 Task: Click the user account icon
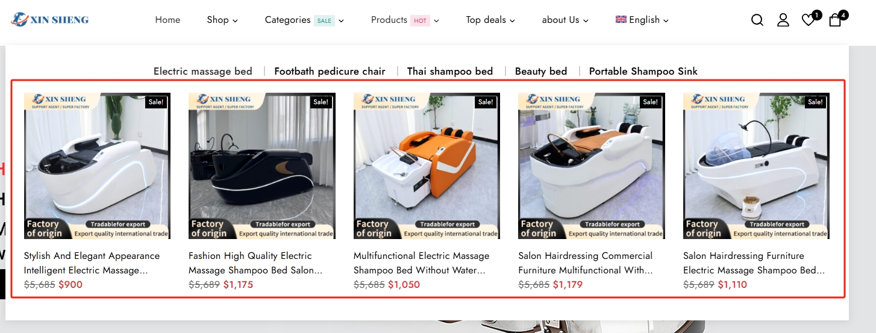[x=783, y=20]
